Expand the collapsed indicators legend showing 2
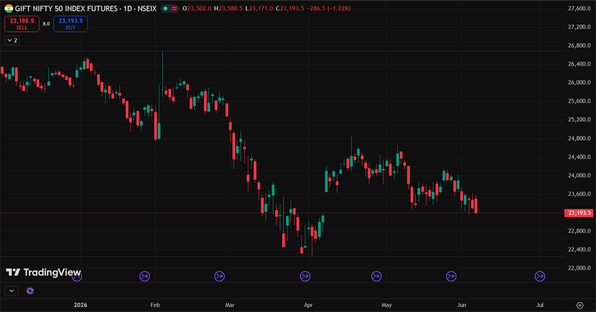Viewport: 596px width, 312px height. [x=12, y=40]
